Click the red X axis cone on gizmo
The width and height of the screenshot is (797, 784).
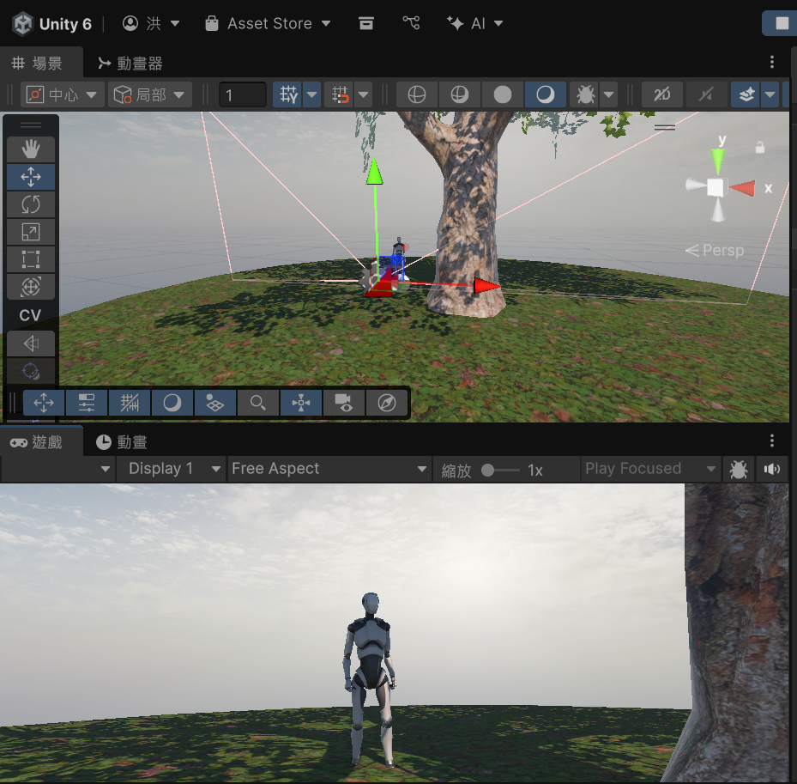[x=743, y=188]
